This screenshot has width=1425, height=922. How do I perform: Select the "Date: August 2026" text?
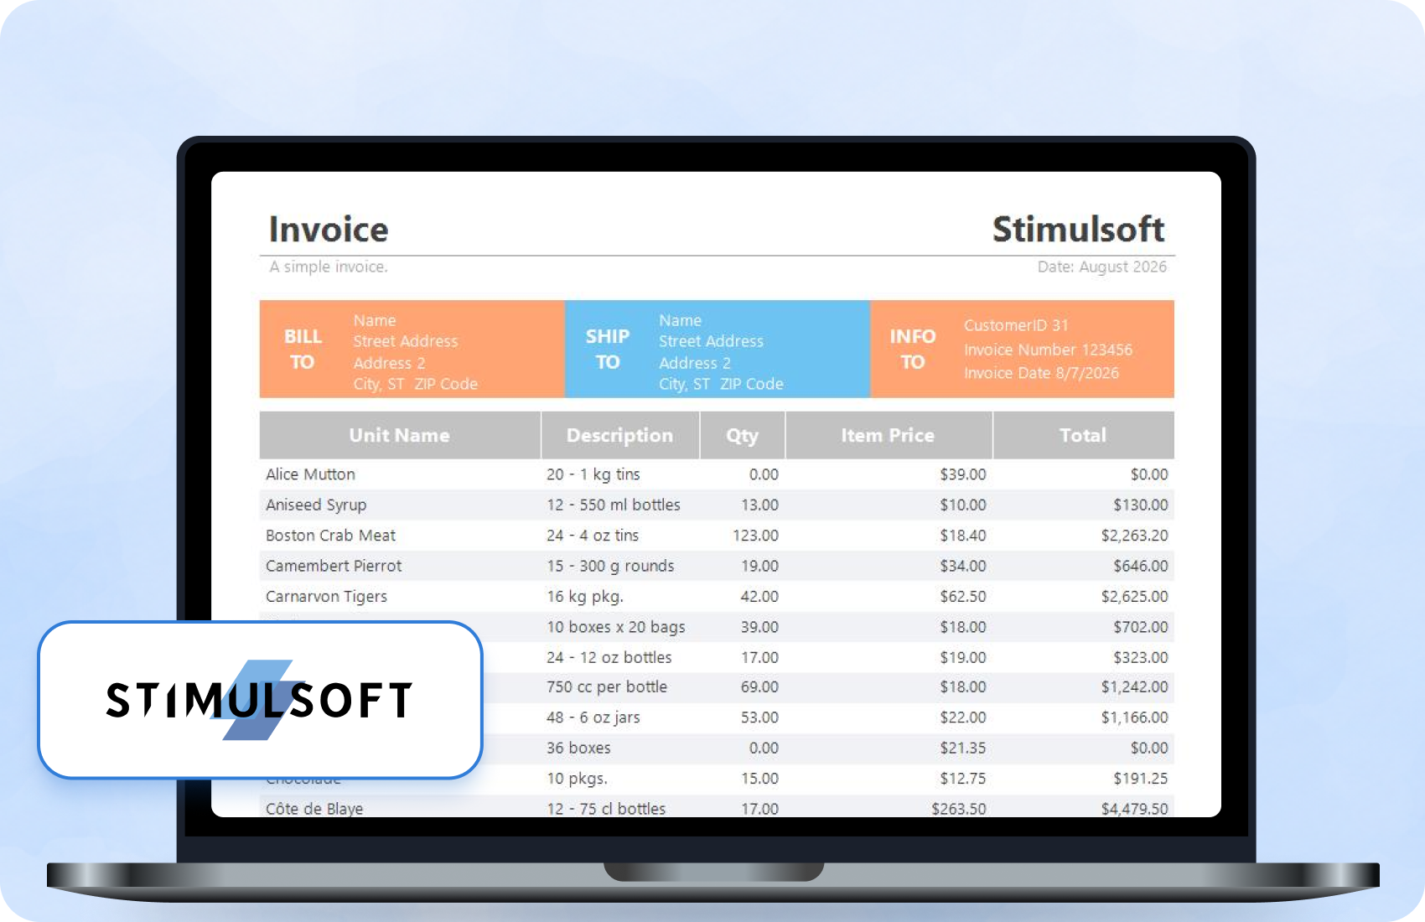click(1101, 267)
